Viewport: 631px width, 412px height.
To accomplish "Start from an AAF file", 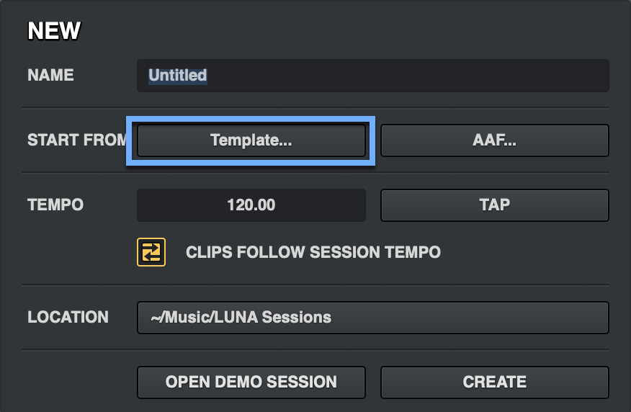I will coord(494,140).
